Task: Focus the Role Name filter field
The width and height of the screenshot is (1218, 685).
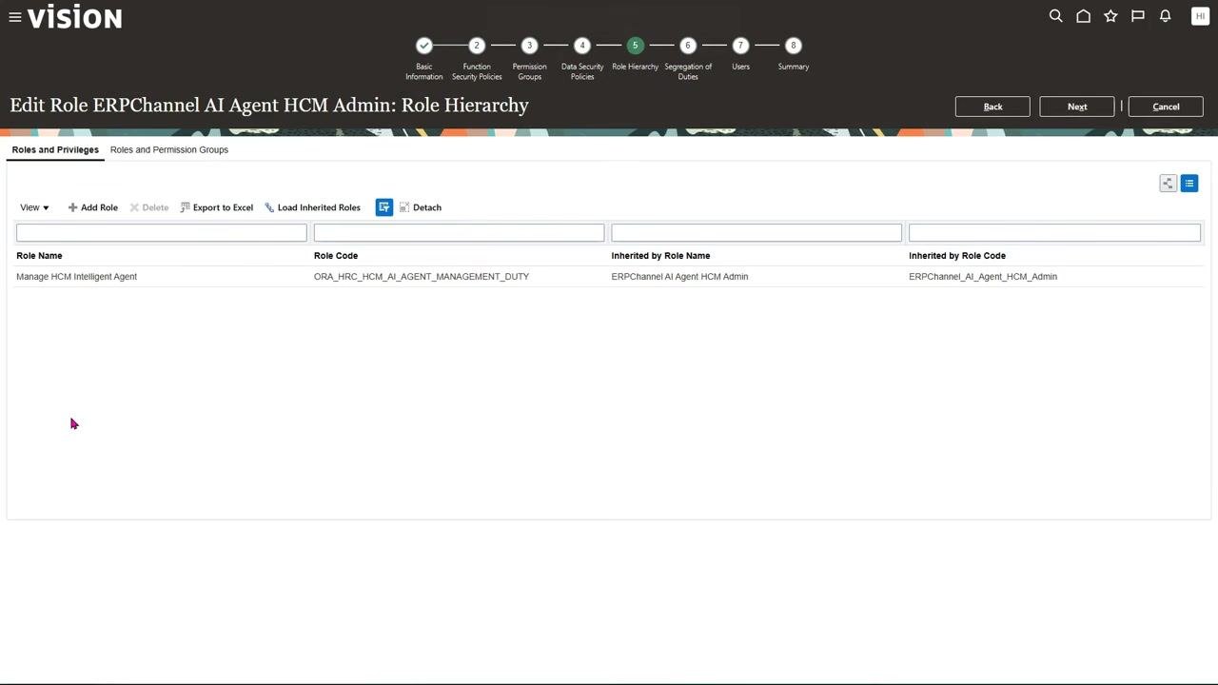Action: click(162, 233)
